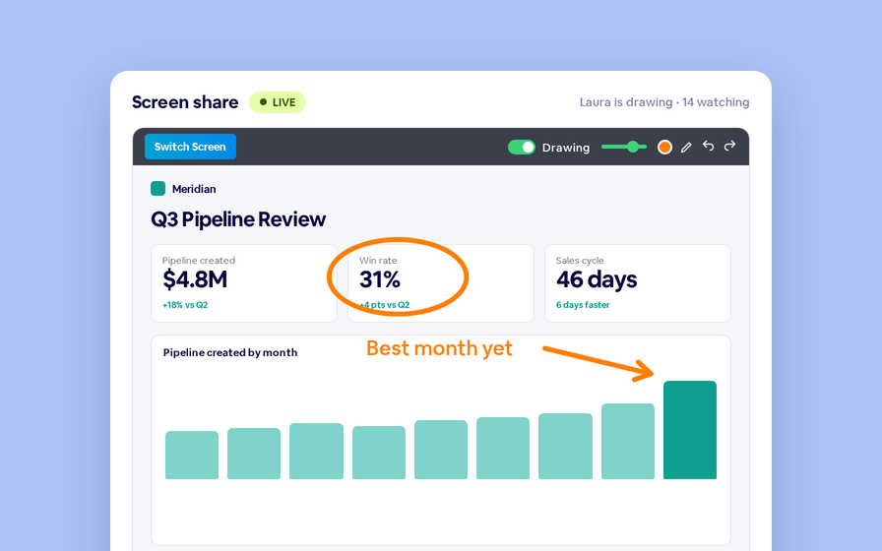Click the Meridian brand name
This screenshot has height=551, width=882.
click(x=194, y=189)
